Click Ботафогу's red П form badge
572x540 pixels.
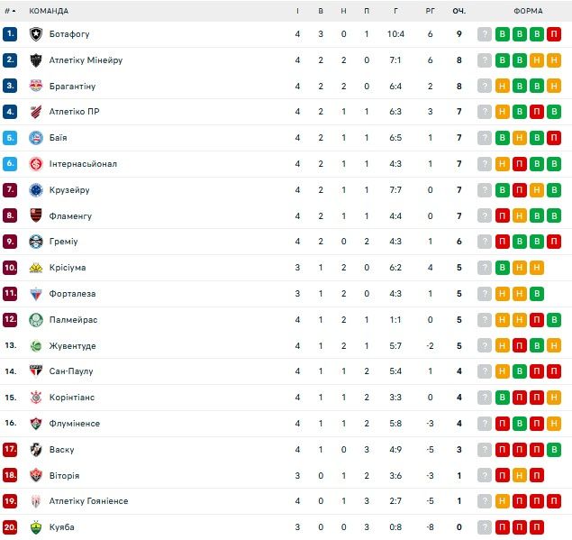pyautogui.click(x=553, y=34)
